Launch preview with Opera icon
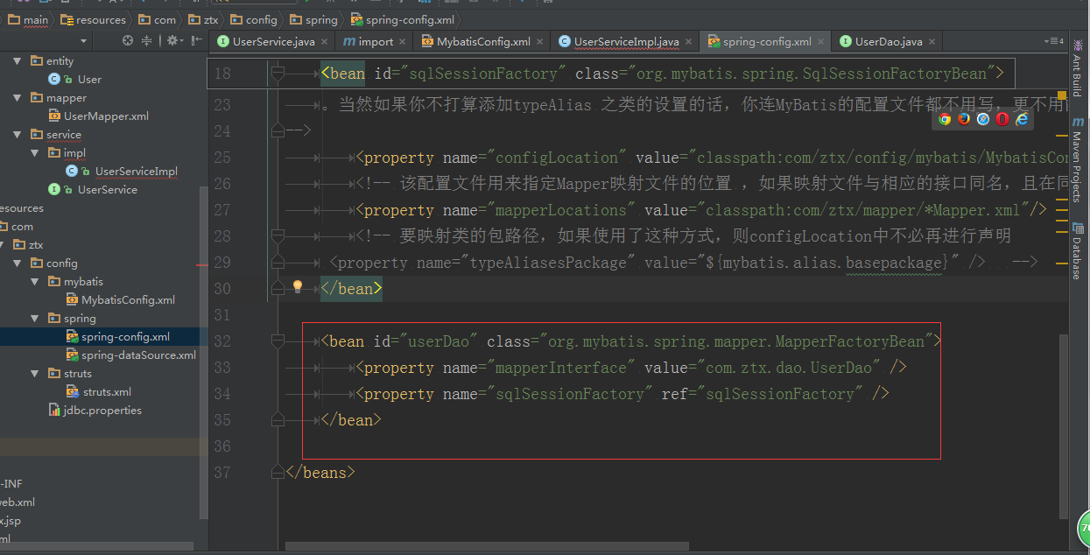1090x555 pixels. 1002,119
